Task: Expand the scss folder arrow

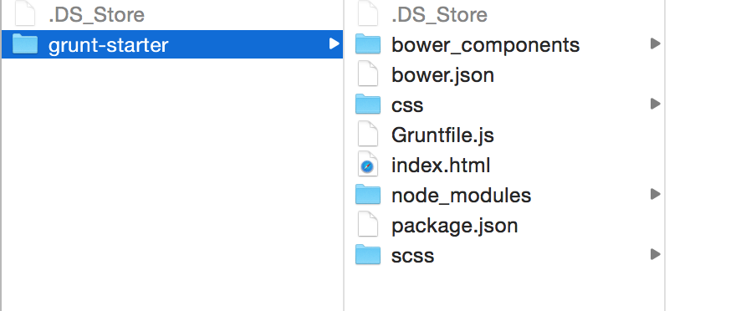Action: coord(655,254)
